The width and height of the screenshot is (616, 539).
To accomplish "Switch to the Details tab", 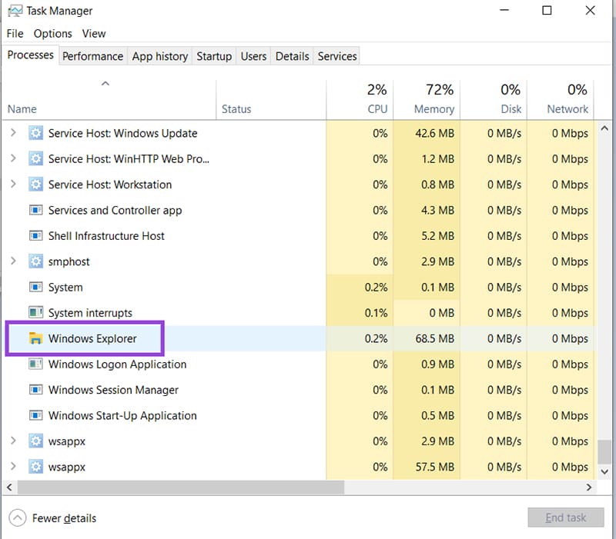I will coord(293,56).
